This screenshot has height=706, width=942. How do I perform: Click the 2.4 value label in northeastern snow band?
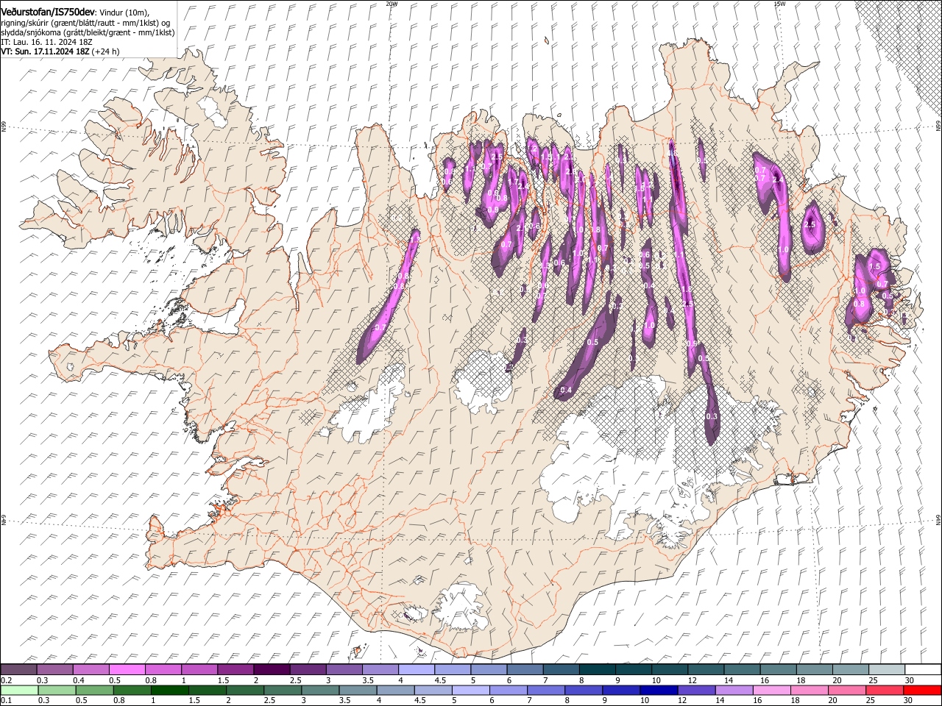(777, 179)
